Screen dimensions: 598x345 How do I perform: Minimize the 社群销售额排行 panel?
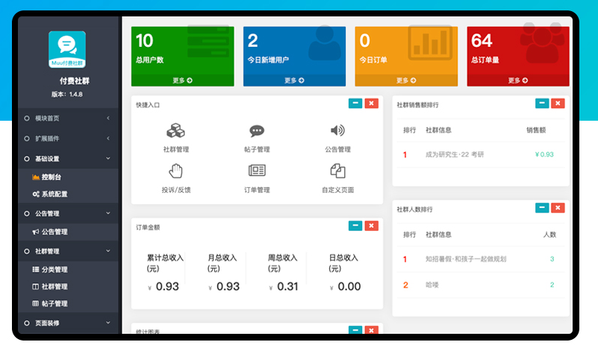pyautogui.click(x=541, y=104)
